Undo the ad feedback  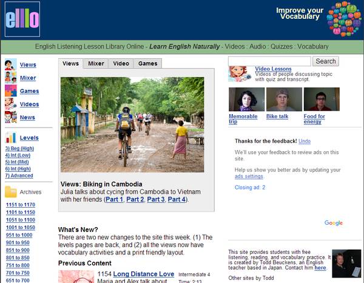pos(305,141)
